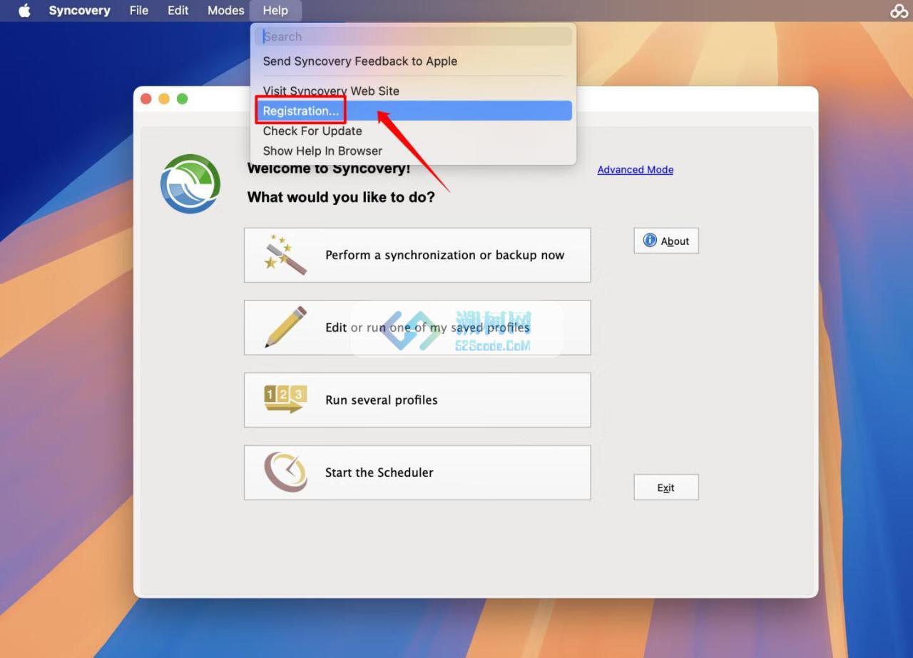Open the Modes menu
This screenshot has width=913, height=658.
pyautogui.click(x=225, y=11)
